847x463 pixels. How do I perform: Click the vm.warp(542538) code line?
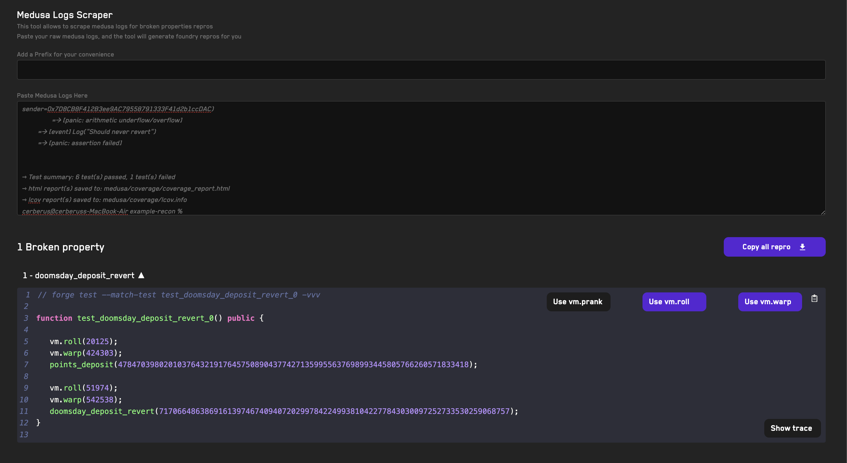tap(86, 399)
